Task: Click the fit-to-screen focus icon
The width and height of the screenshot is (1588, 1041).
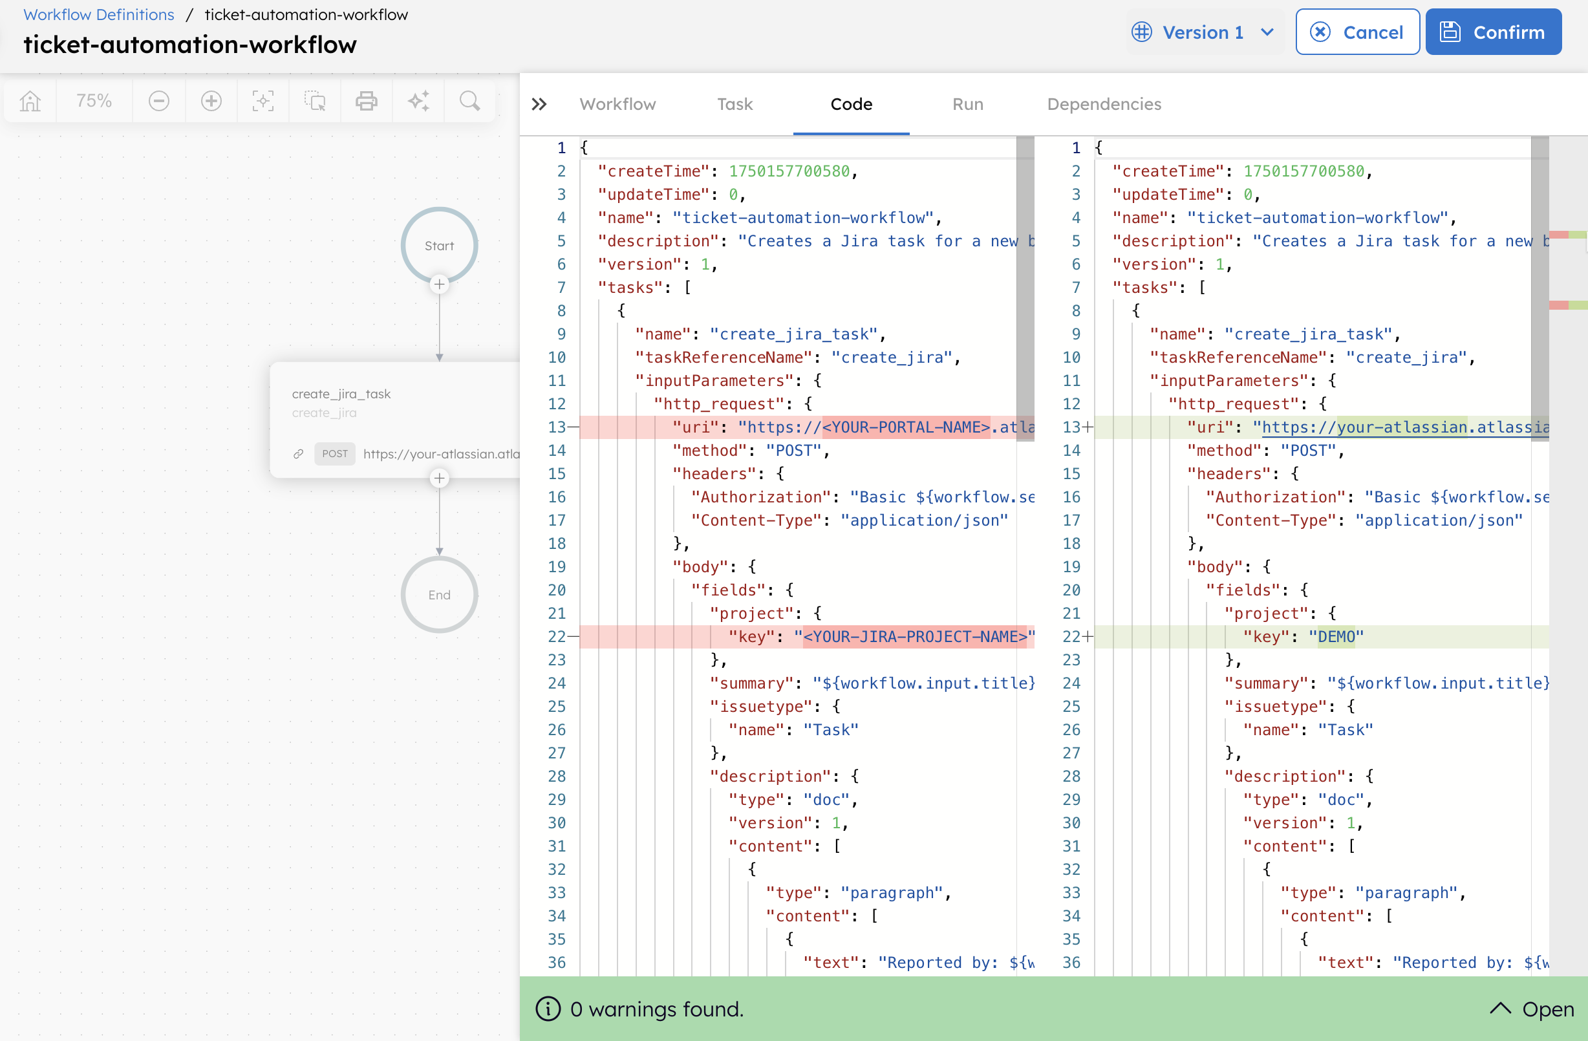Action: point(263,101)
